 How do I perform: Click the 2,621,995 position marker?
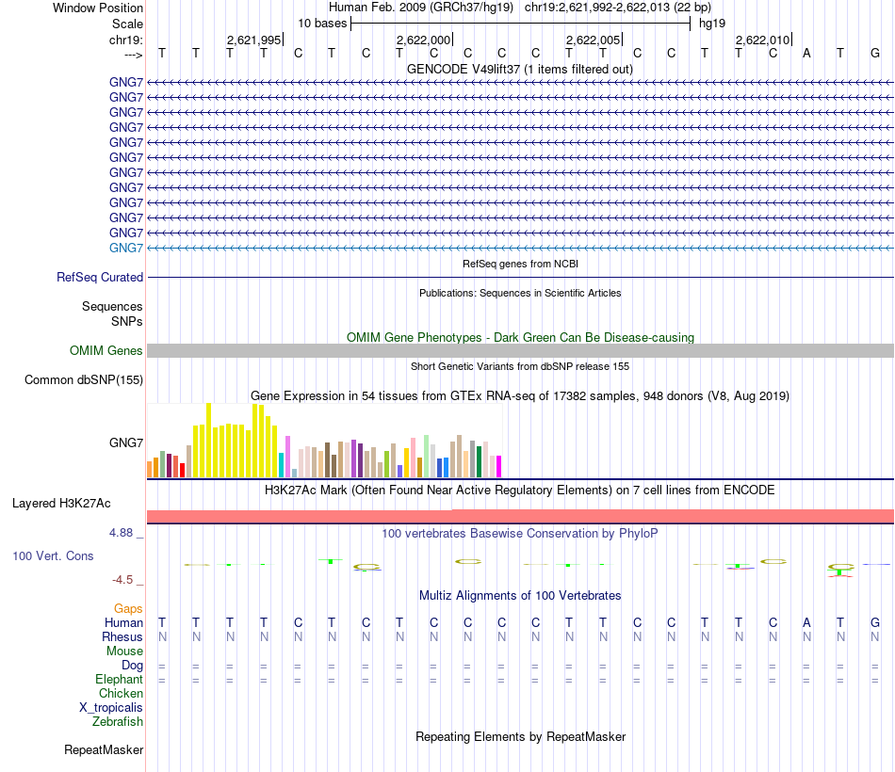tap(254, 40)
